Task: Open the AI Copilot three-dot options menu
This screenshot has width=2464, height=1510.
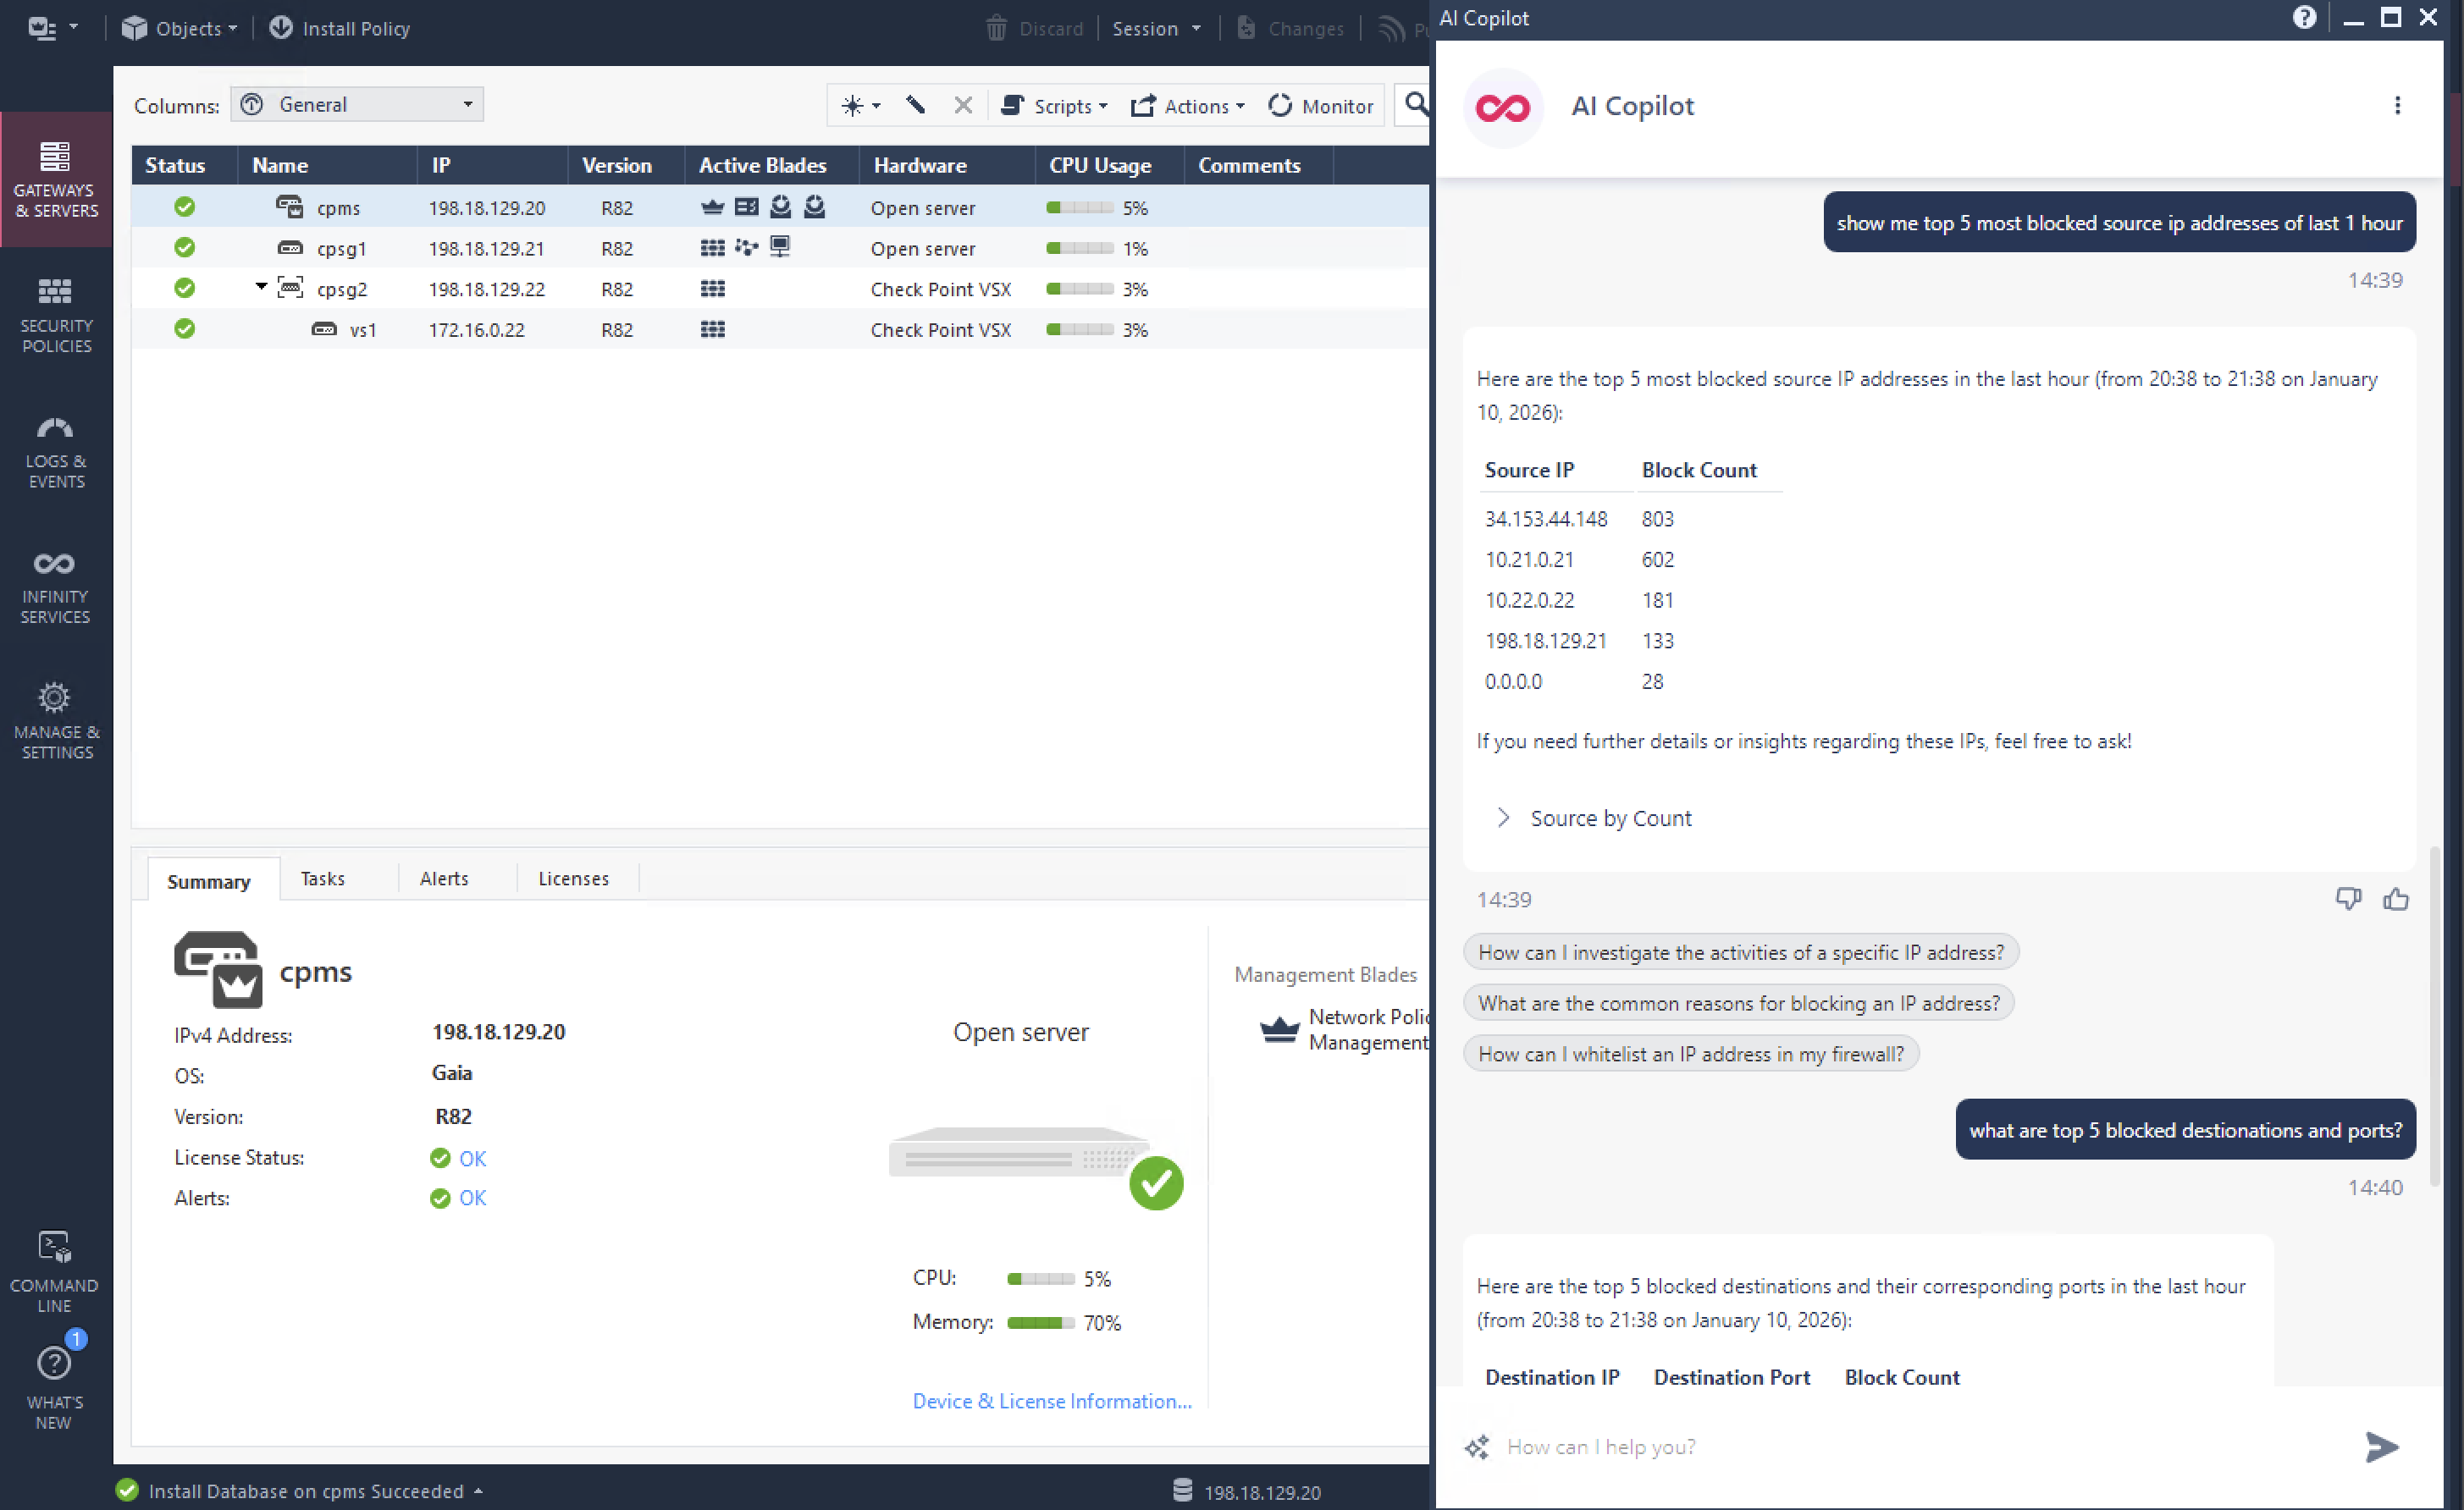Action: pyautogui.click(x=2396, y=106)
